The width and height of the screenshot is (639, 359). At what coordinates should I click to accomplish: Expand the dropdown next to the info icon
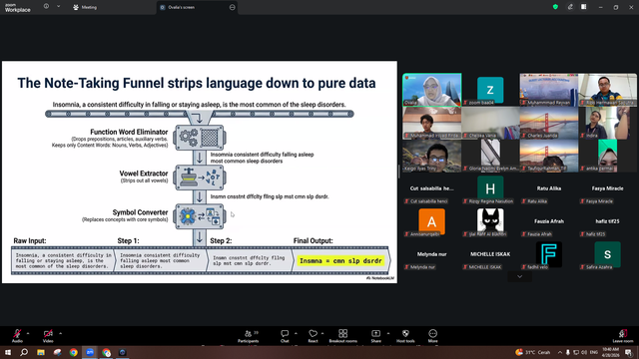(58, 7)
